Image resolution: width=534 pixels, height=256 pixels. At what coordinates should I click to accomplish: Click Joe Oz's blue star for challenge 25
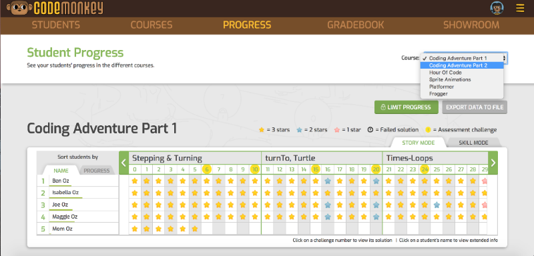point(437,205)
